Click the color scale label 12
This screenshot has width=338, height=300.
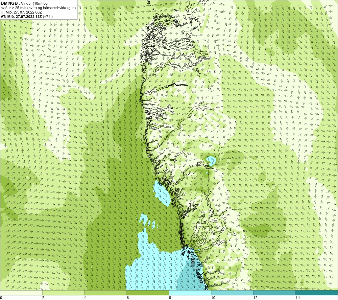(255, 298)
